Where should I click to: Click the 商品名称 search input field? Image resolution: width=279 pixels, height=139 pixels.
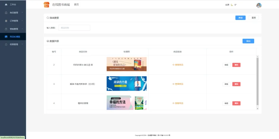[74, 28]
